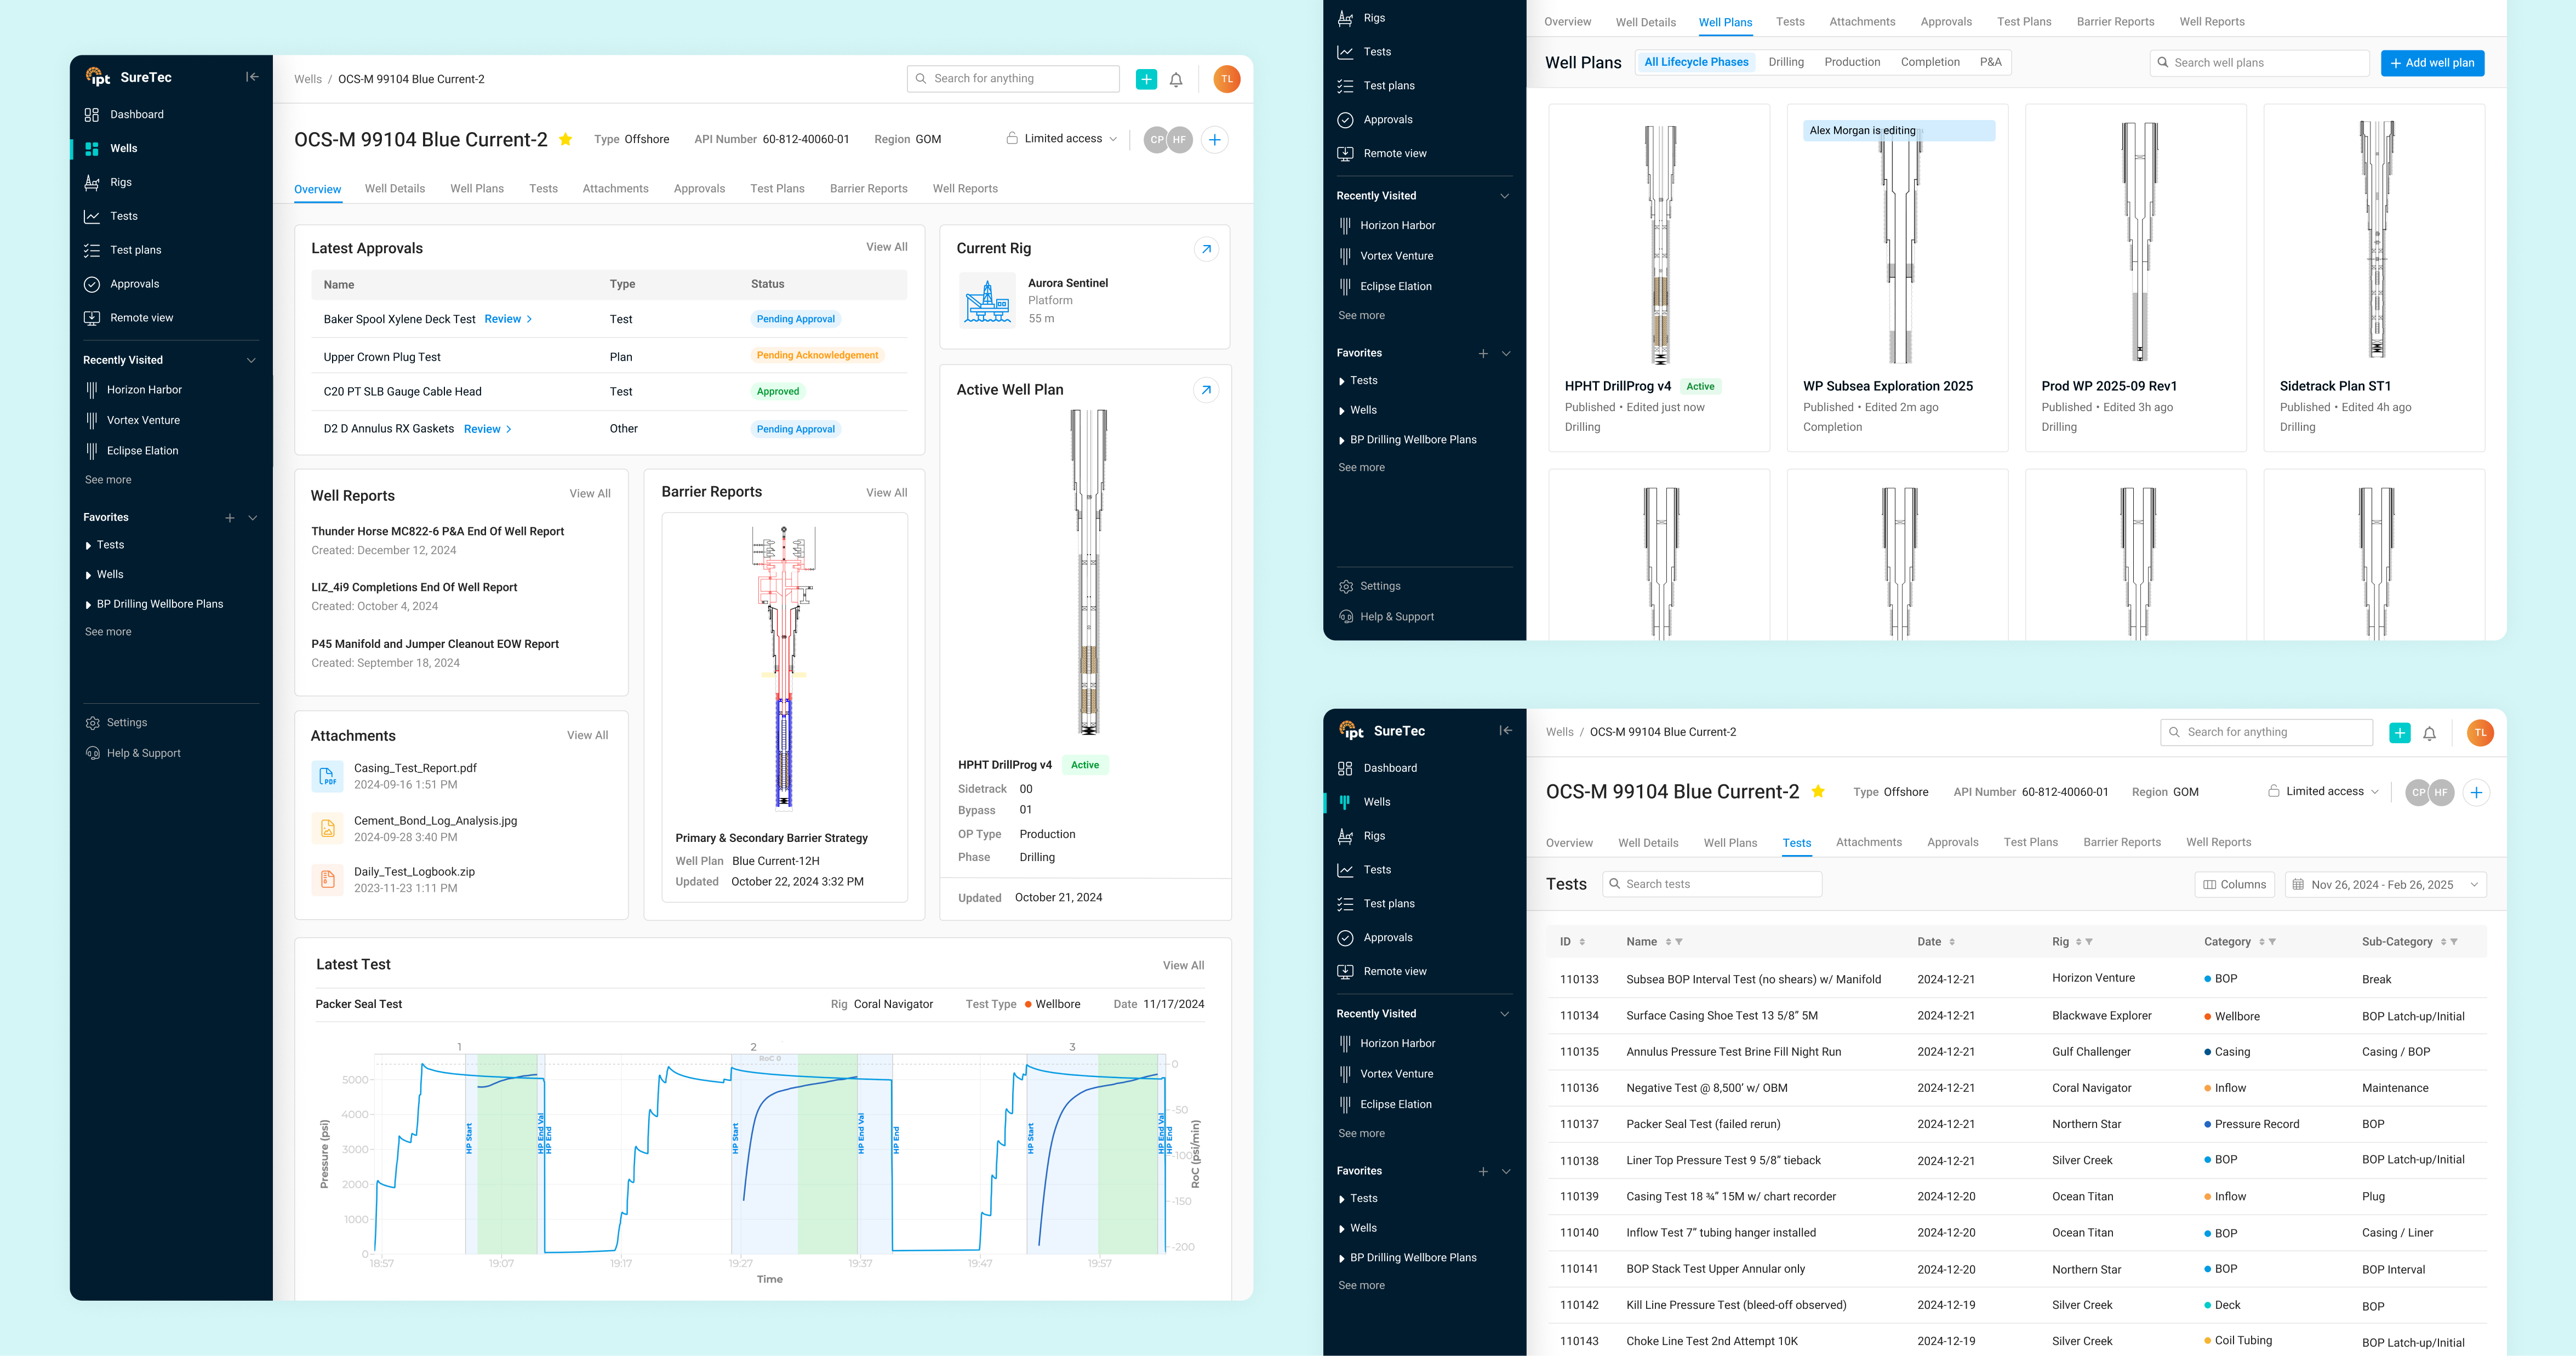Select the Drilling lifecycle phase filter
Image resolution: width=2576 pixels, height=1356 pixels.
(x=1785, y=62)
